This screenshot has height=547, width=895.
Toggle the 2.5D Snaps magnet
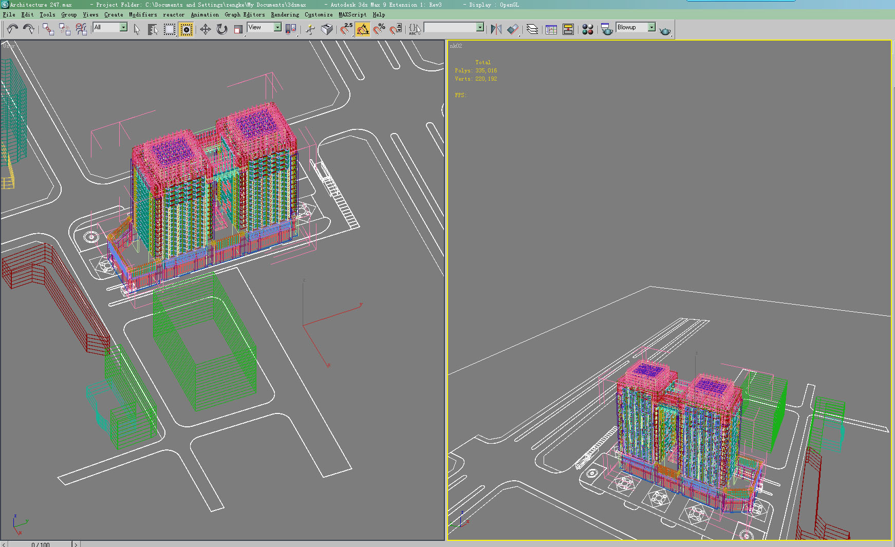click(x=346, y=29)
